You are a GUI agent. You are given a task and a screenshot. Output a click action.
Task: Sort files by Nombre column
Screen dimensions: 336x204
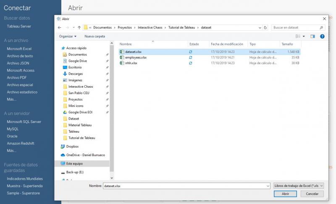126,44
